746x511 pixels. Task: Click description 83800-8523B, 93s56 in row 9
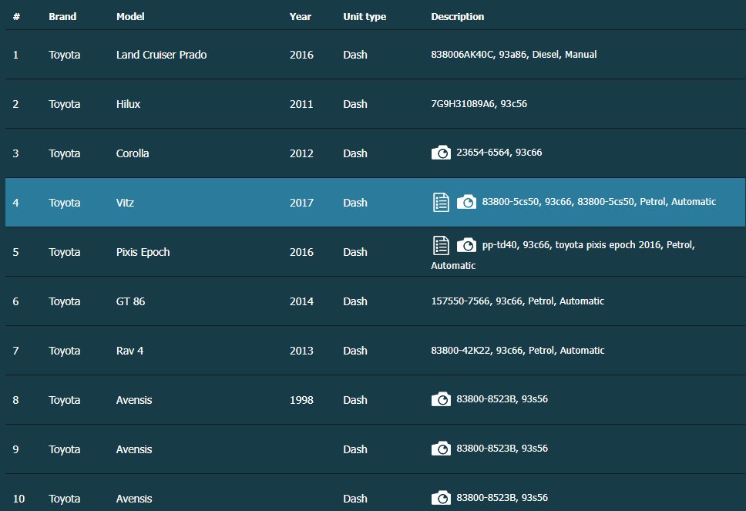pos(502,449)
